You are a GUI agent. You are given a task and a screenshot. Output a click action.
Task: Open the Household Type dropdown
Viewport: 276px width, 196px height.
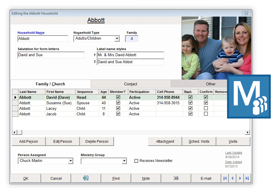(x=117, y=38)
